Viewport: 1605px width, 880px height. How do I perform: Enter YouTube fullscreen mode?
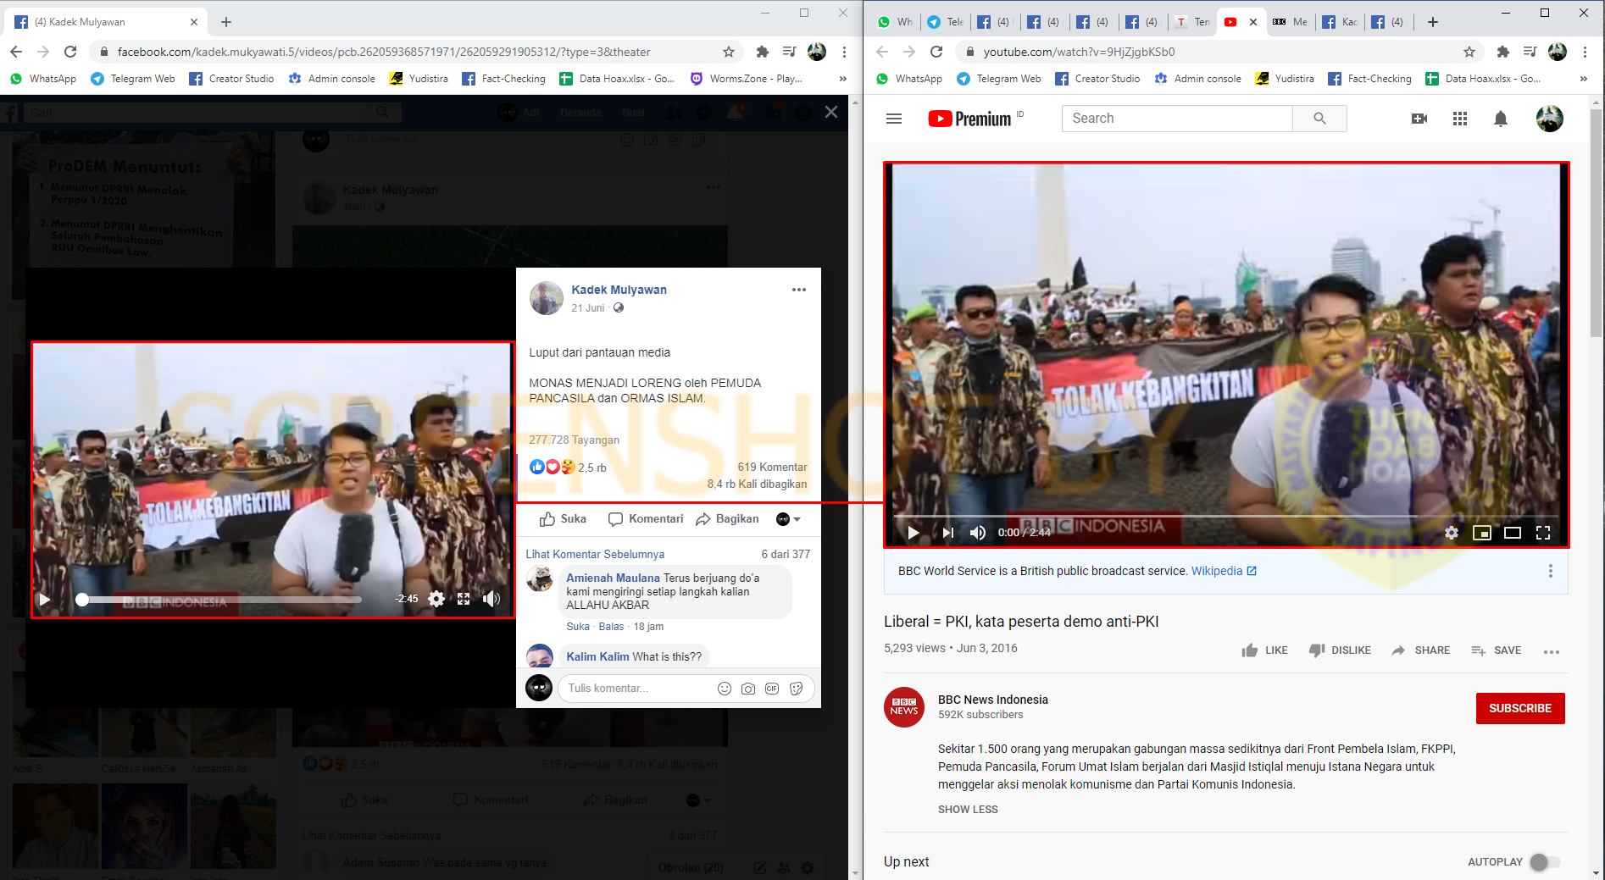(1543, 533)
